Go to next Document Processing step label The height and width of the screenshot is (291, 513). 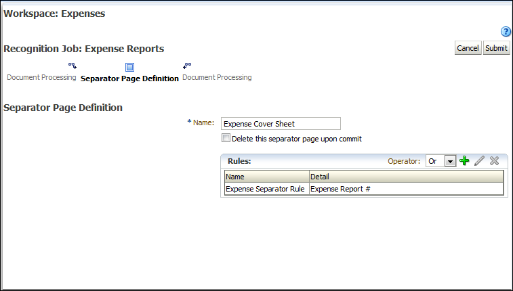coord(217,77)
